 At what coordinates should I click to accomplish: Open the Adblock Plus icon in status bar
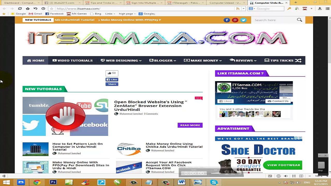click(x=279, y=176)
